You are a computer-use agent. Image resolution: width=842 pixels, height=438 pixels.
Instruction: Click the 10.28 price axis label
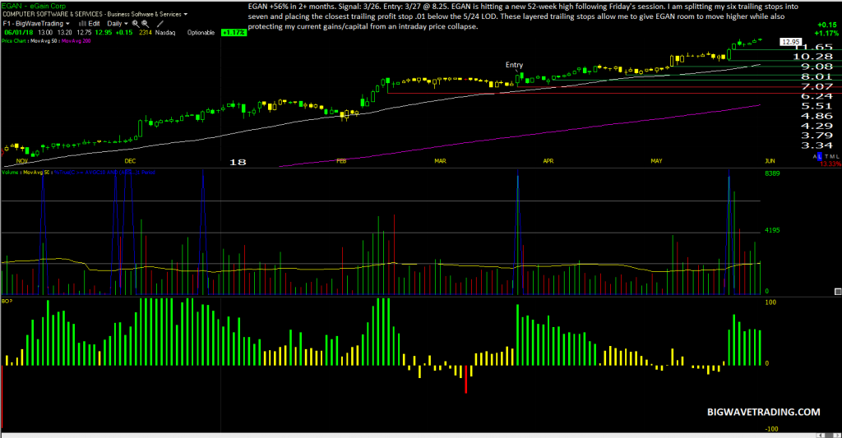(x=813, y=57)
